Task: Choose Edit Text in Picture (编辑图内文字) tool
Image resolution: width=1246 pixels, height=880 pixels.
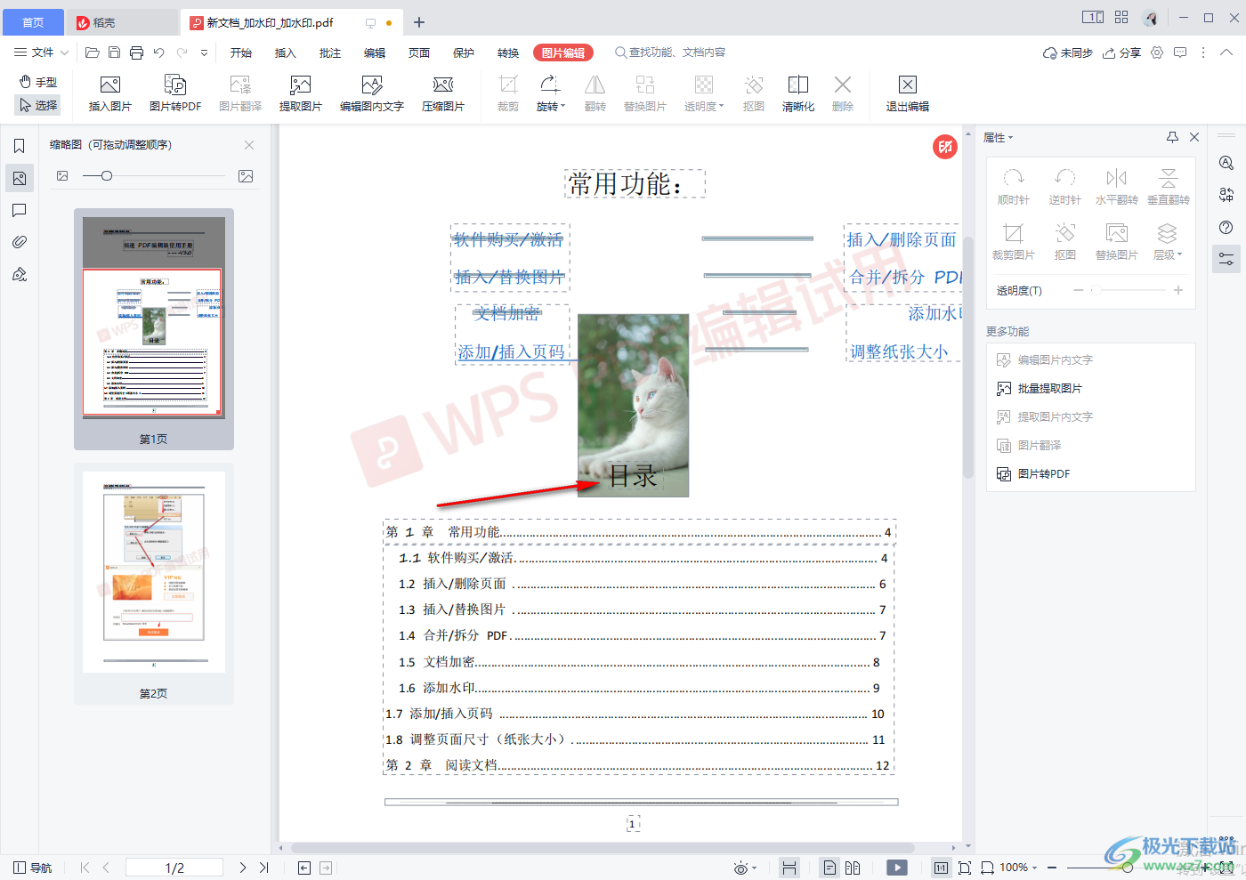Action: [x=371, y=93]
